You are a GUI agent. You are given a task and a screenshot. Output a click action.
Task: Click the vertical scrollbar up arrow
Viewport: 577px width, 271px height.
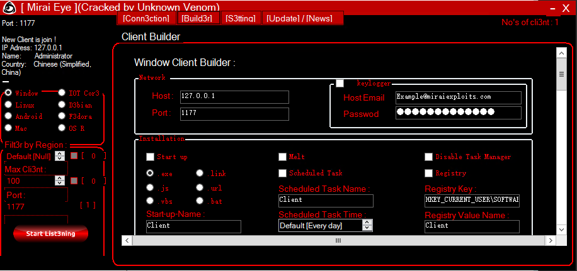pos(561,53)
